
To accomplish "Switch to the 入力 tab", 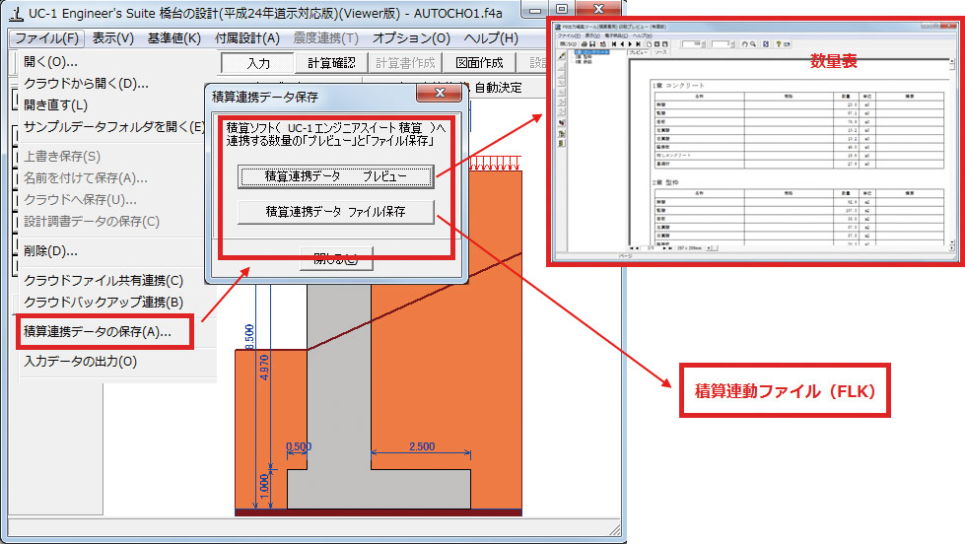I will 258,63.
